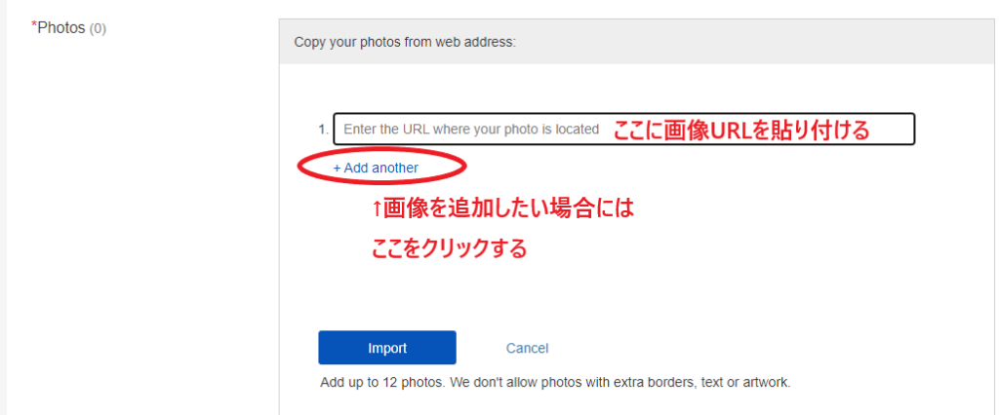
Task: Click the red asterisk before Photos
Action: [x=34, y=24]
